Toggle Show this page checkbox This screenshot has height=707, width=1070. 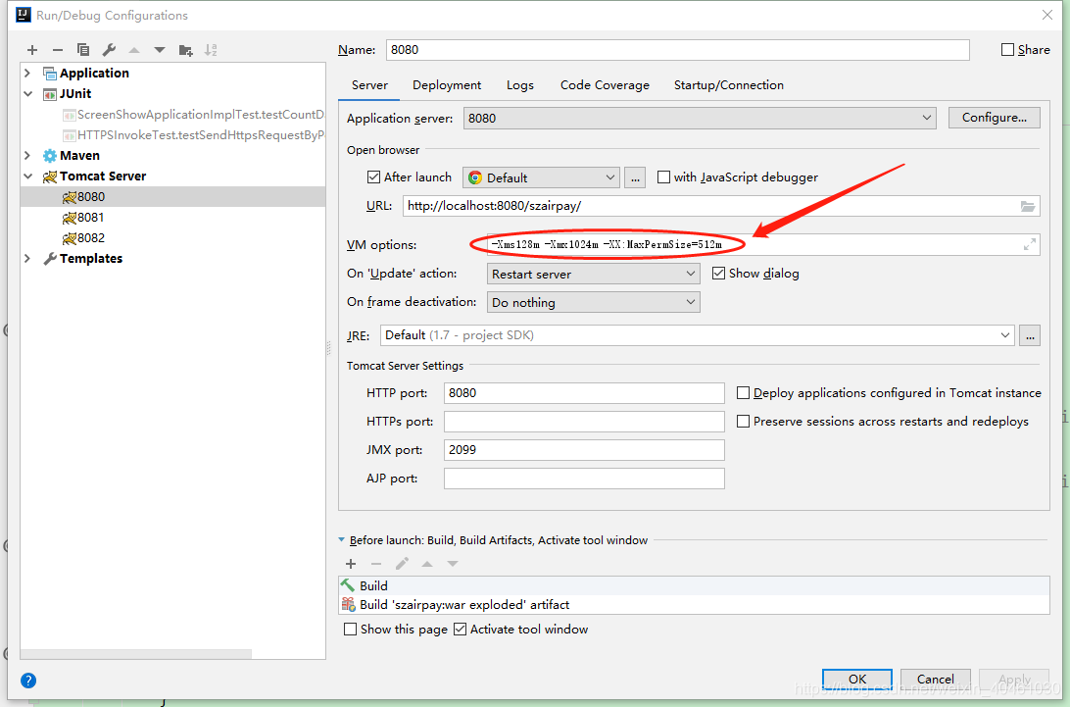tap(350, 630)
